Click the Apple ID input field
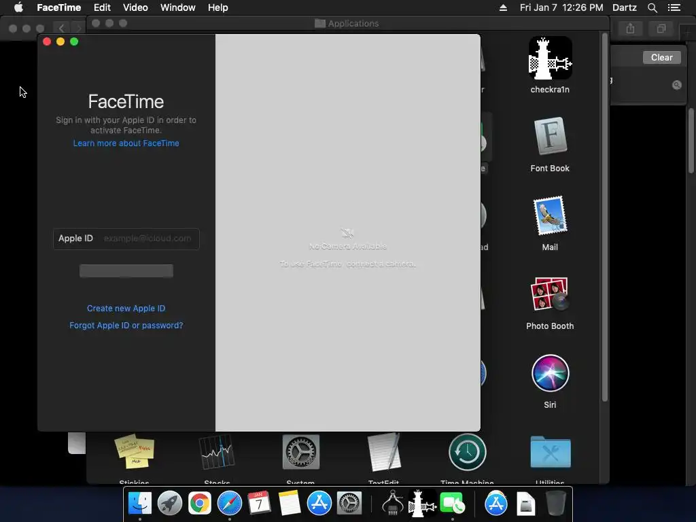This screenshot has width=696, height=522. (126, 239)
